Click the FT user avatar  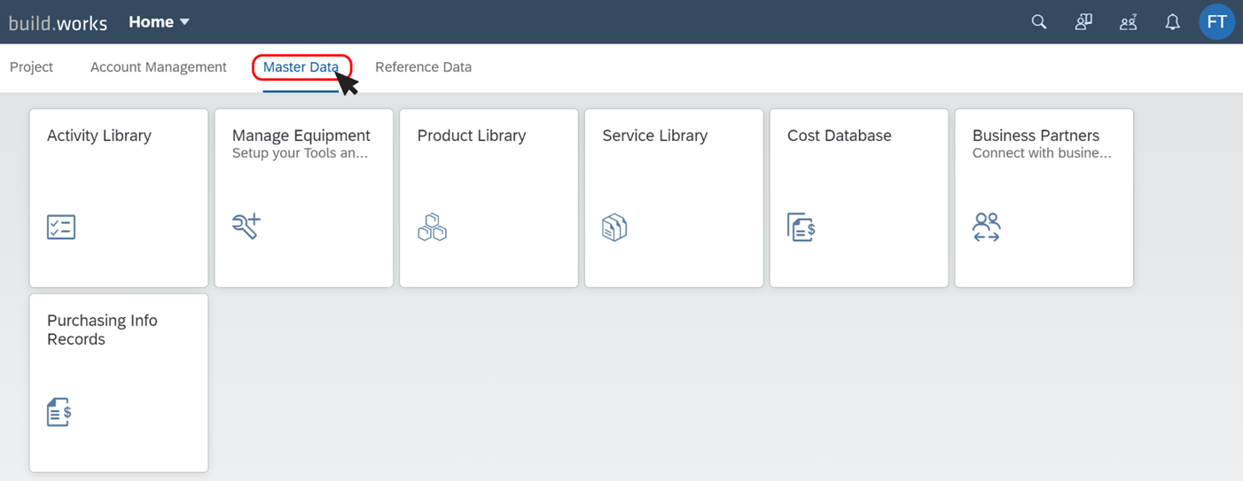[x=1216, y=22]
